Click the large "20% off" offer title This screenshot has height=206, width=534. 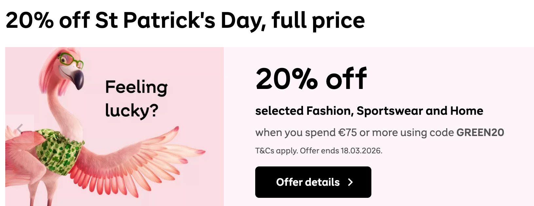tap(311, 79)
